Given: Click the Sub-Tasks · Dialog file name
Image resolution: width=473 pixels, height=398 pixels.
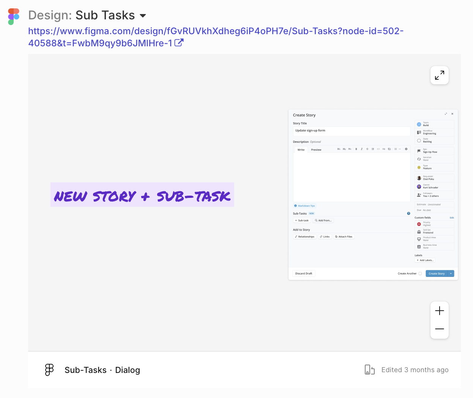Looking at the screenshot, I should pyautogui.click(x=102, y=370).
